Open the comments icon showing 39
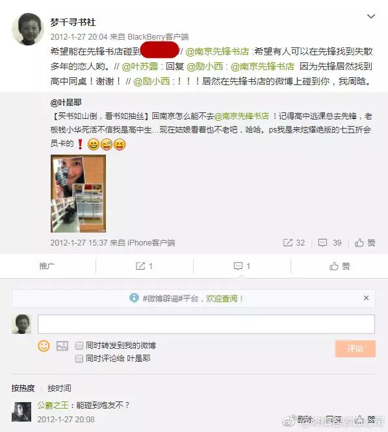 [330, 243]
